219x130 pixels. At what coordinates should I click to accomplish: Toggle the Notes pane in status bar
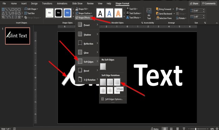(x=155, y=129)
